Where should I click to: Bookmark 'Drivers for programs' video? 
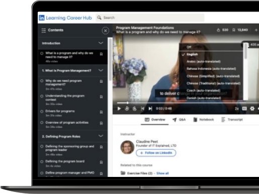tap(101, 112)
